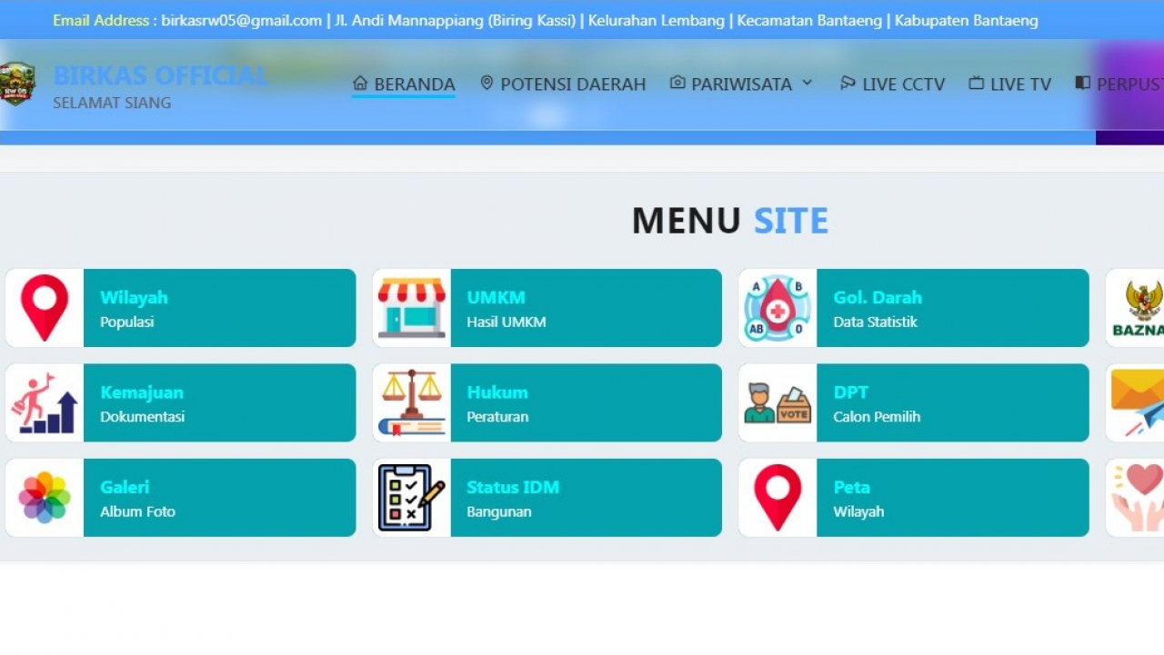Click the TV icon beside Live TV
Screen dimensions: 1164x655
[976, 83]
